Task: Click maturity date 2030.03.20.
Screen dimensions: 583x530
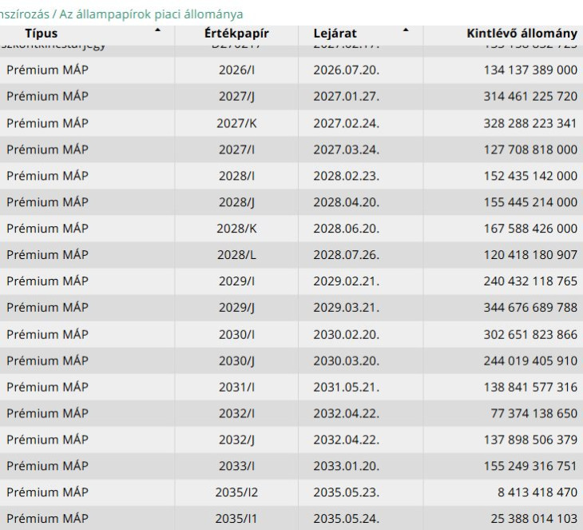Action: coord(346,361)
